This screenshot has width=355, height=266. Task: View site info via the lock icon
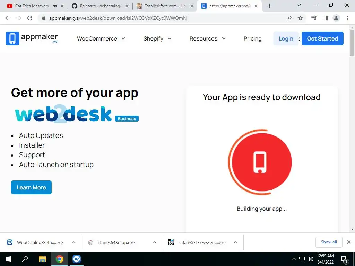pyautogui.click(x=44, y=18)
